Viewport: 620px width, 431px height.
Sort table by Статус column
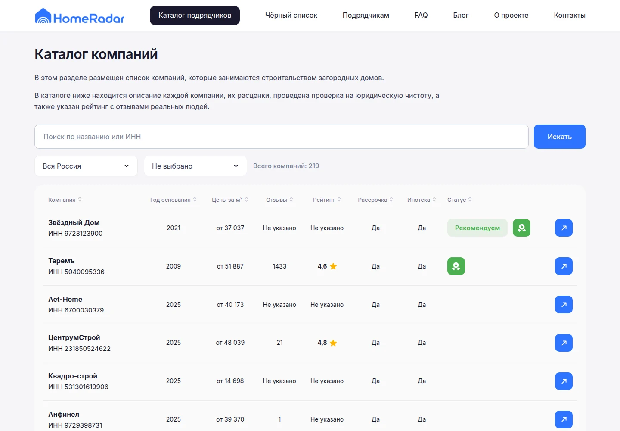pyautogui.click(x=460, y=200)
